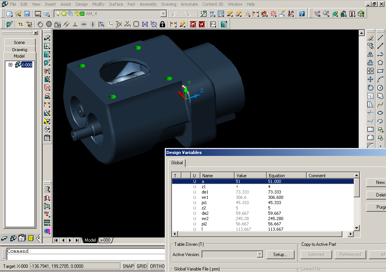
Task: Click the Open file folder icon
Action: point(18,14)
